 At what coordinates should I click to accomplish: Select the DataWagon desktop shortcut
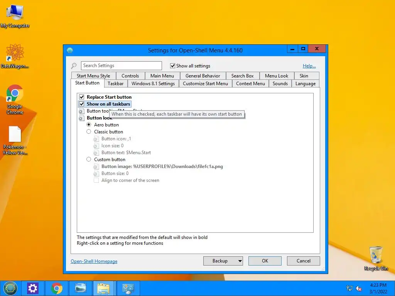pos(15,56)
